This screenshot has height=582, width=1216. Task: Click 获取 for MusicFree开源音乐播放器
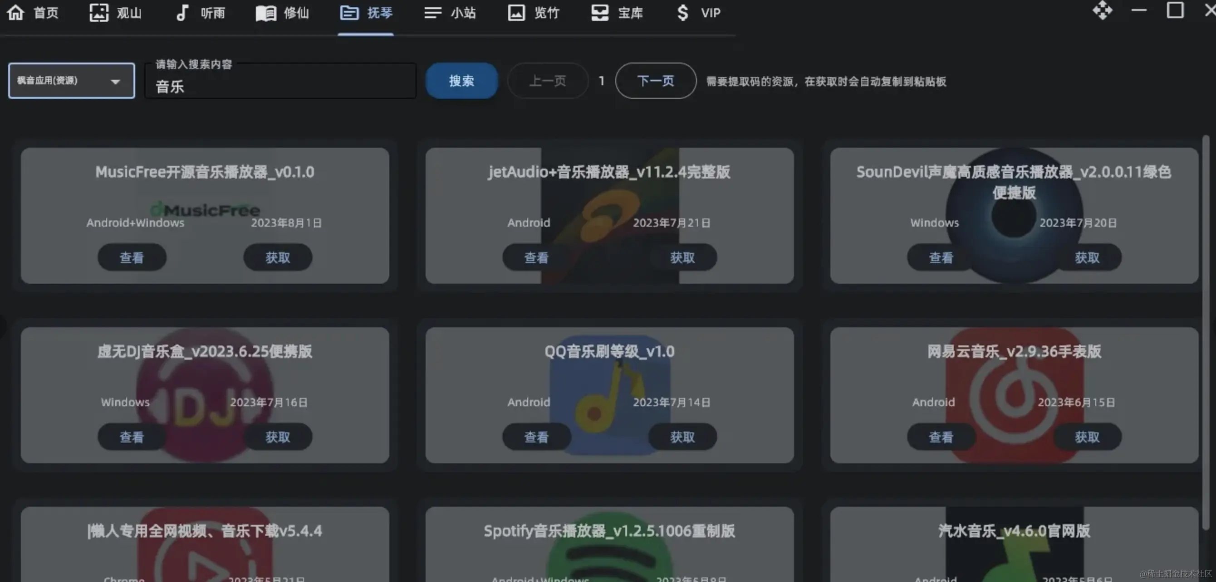click(x=278, y=257)
